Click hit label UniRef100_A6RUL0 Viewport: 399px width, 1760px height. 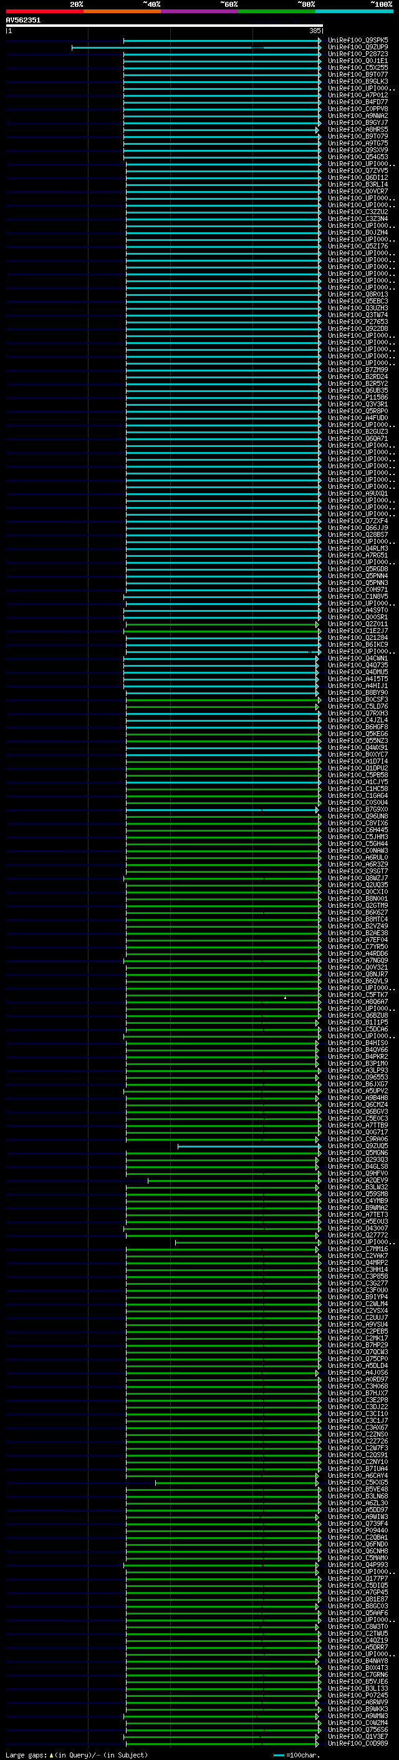pyautogui.click(x=358, y=857)
